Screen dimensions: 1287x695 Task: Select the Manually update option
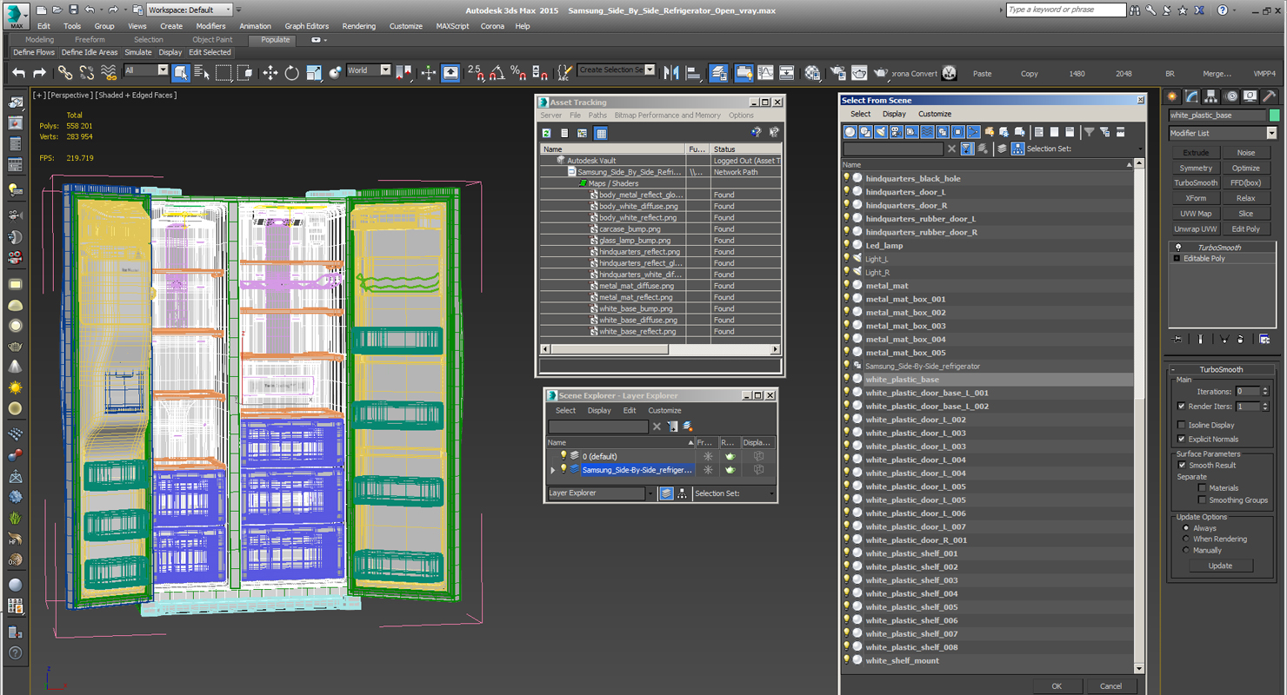pyautogui.click(x=1186, y=550)
